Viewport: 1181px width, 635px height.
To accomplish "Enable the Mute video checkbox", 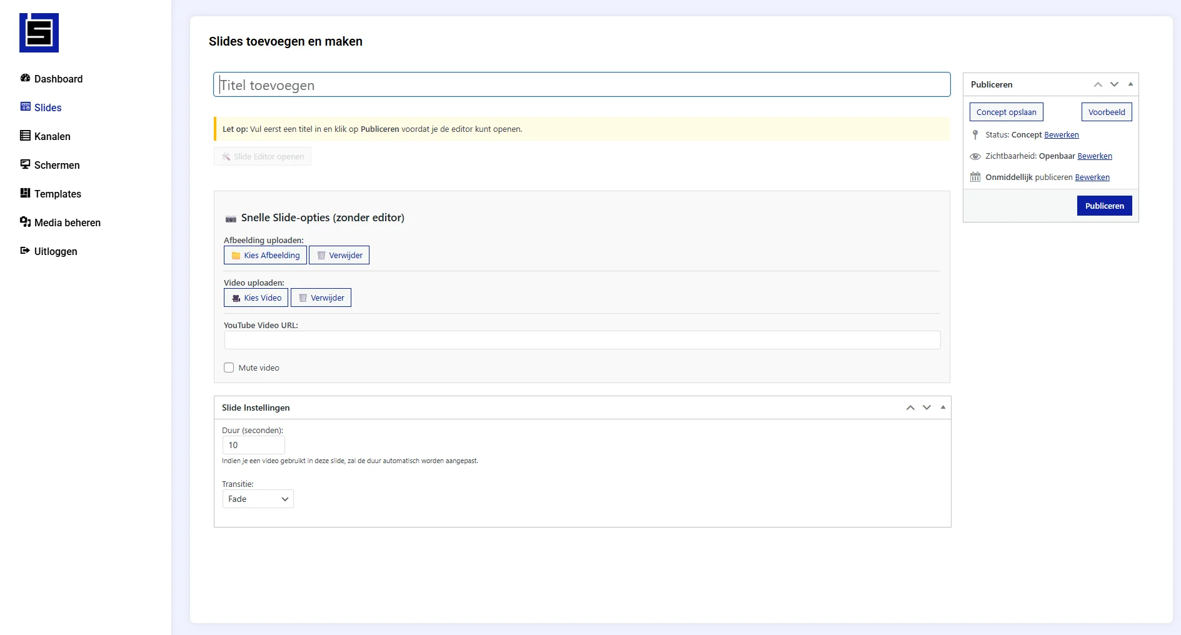I will coord(229,367).
